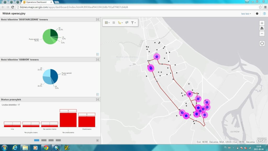Image resolution: width=268 pixels, height=151 pixels.
Task: Open the map filter dropdown
Action: (133, 23)
